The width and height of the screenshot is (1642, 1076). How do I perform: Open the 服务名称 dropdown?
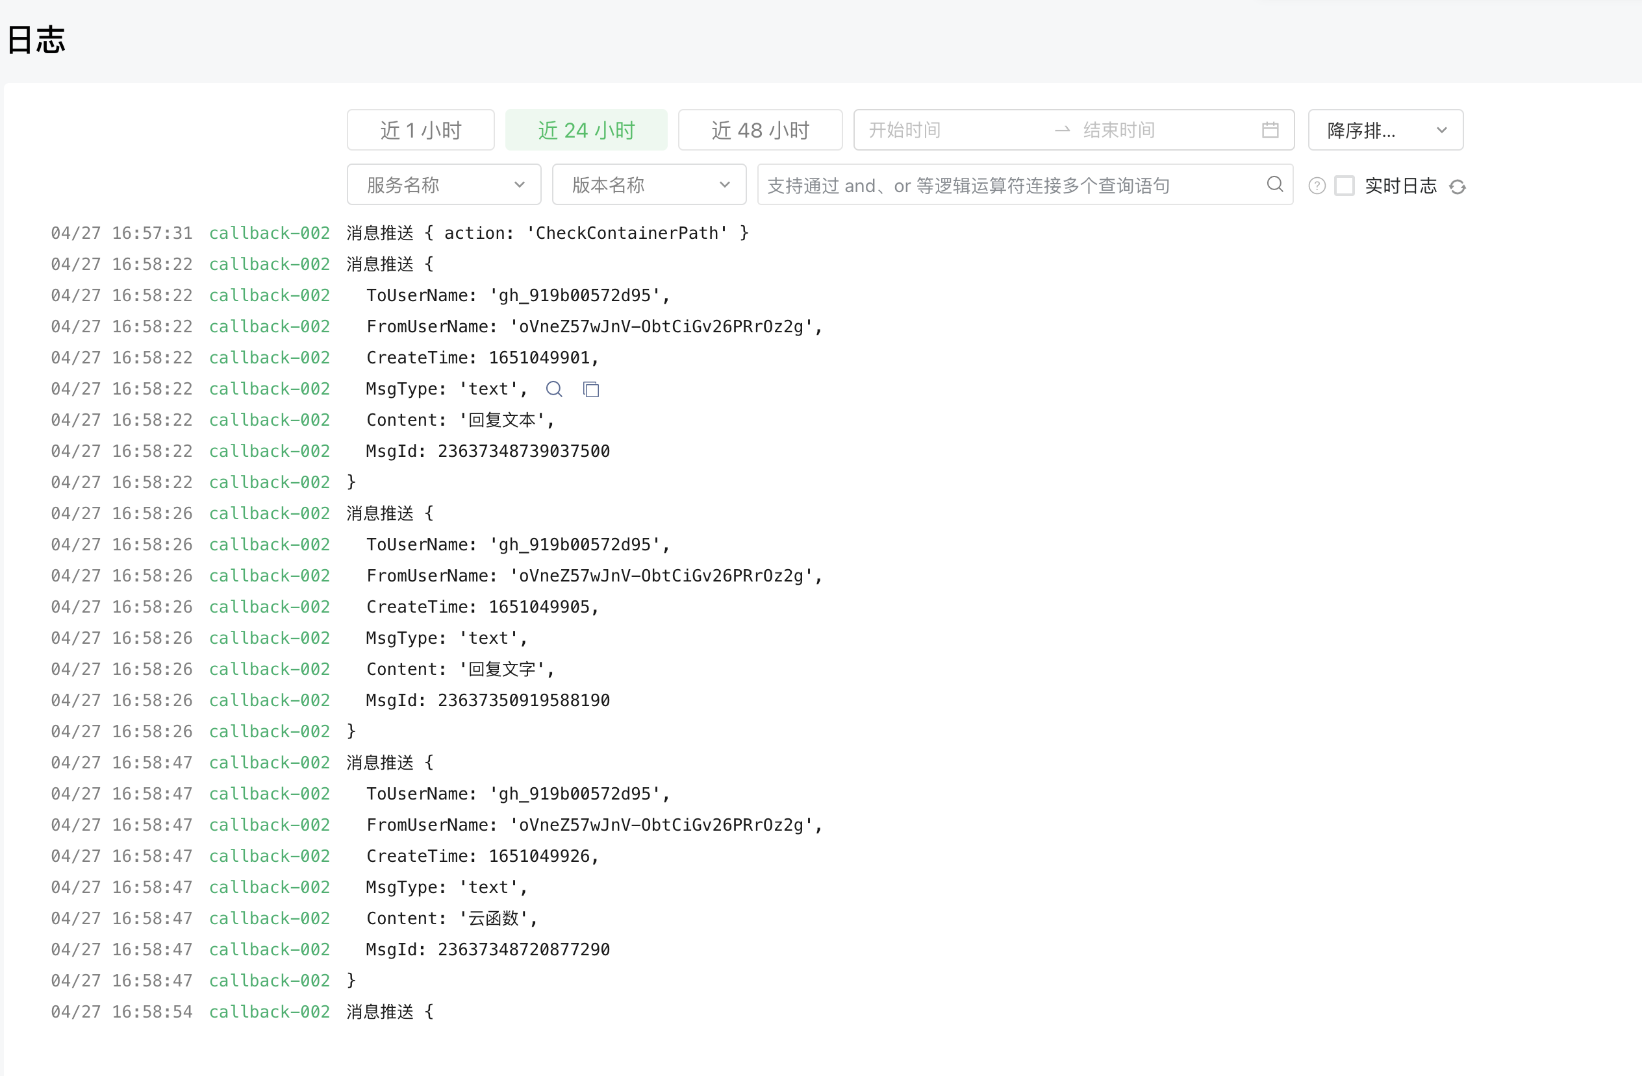pyautogui.click(x=444, y=185)
